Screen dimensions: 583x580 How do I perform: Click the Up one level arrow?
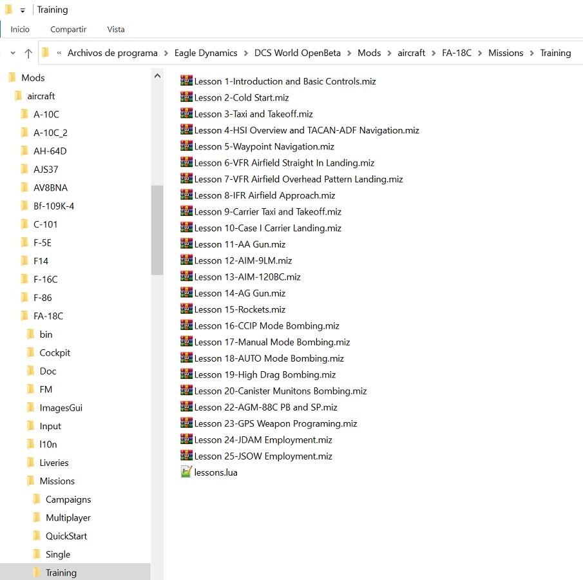pos(28,53)
